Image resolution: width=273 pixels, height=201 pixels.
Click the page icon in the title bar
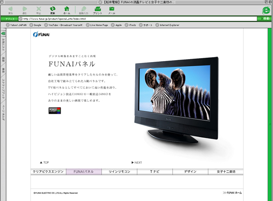coord(100,2)
